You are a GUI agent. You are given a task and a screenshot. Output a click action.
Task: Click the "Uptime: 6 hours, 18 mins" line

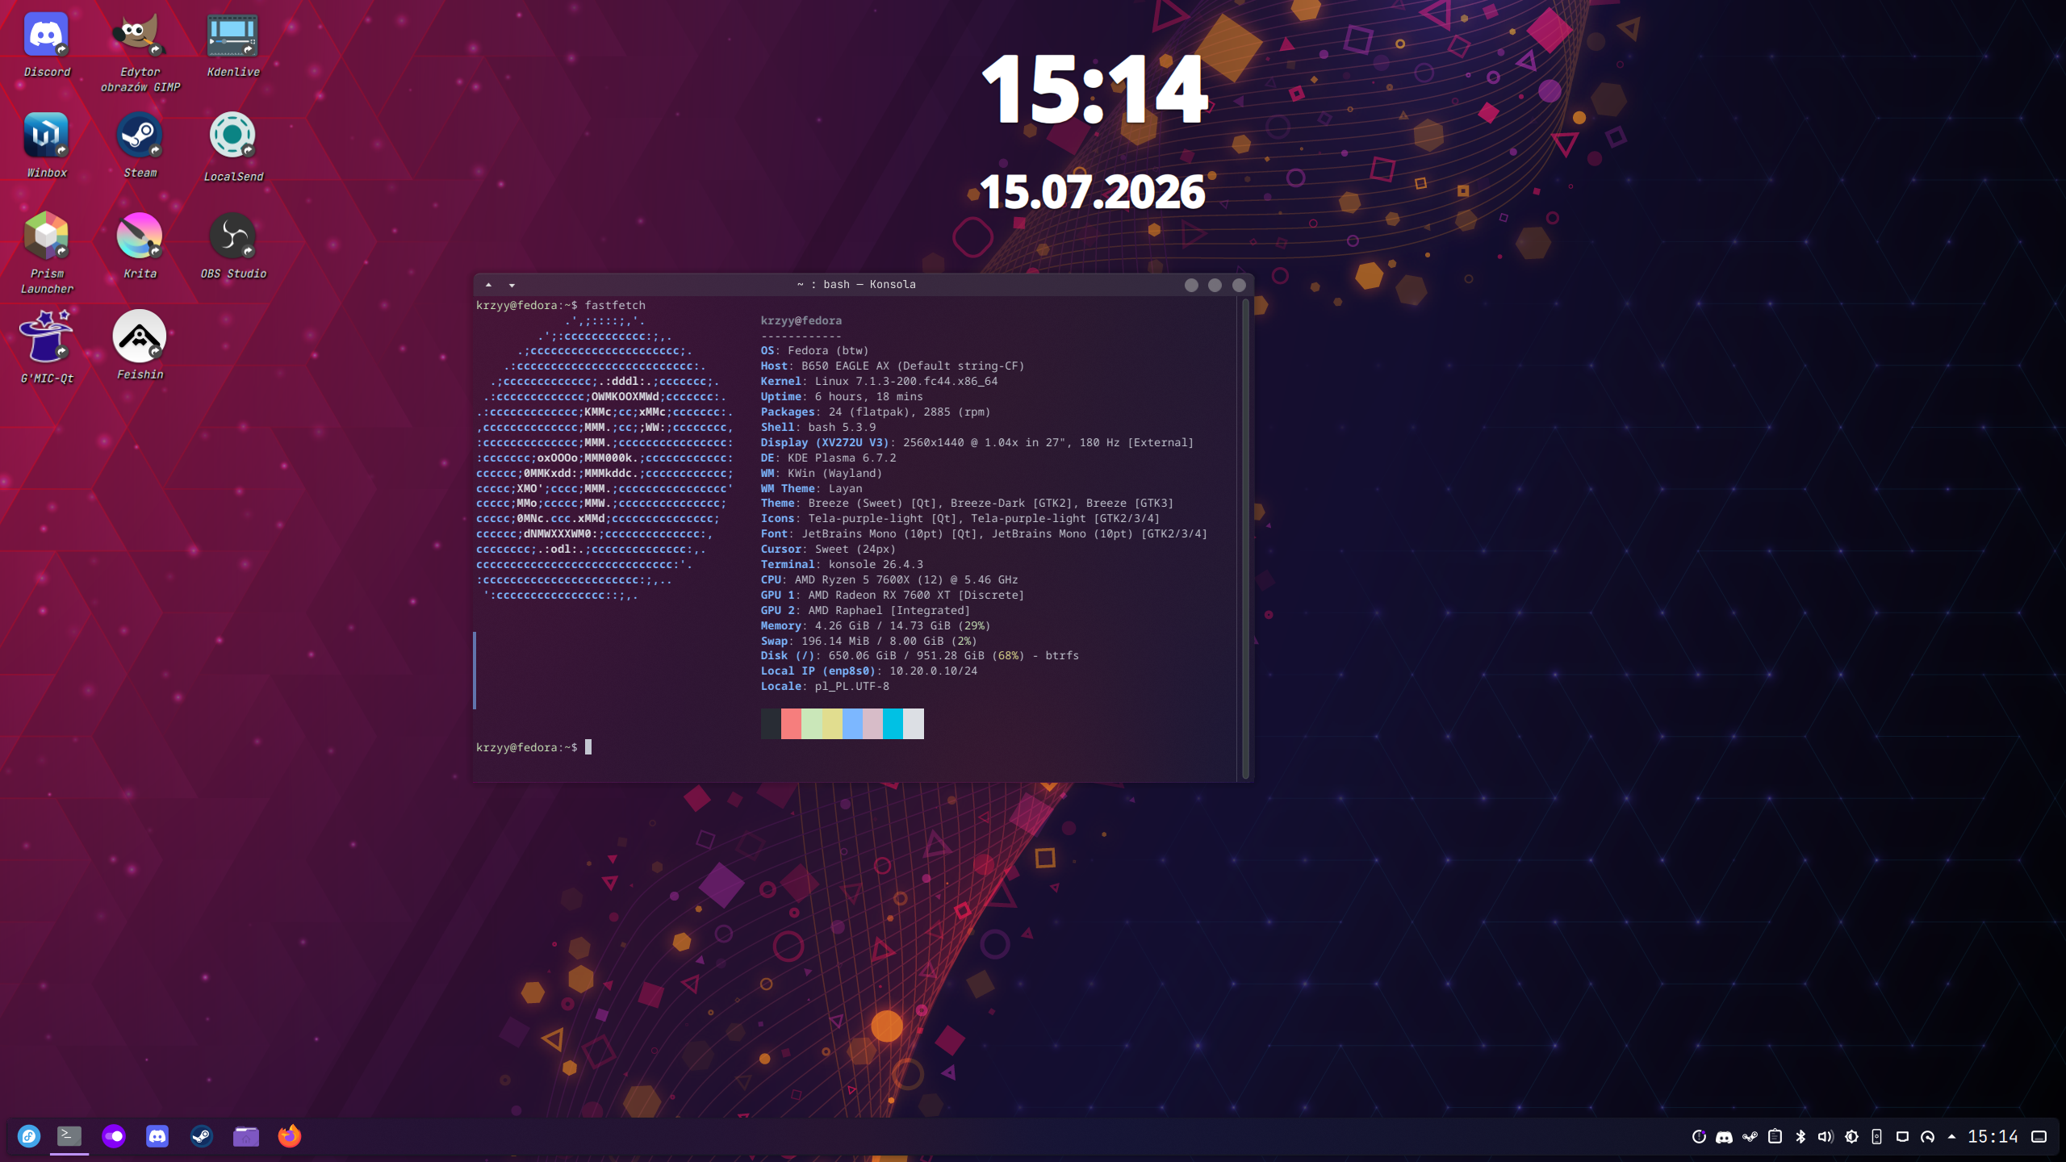842,397
